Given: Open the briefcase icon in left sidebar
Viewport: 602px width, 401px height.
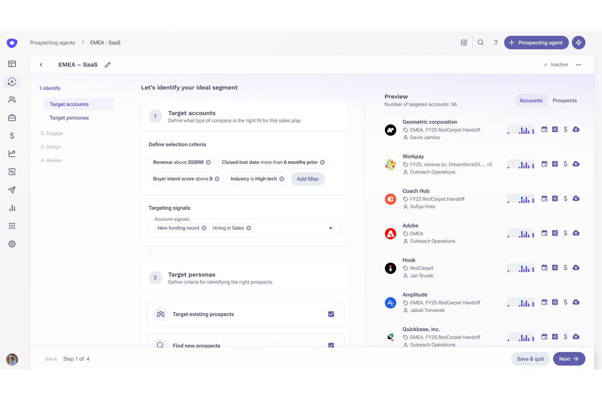Looking at the screenshot, I should 12,118.
